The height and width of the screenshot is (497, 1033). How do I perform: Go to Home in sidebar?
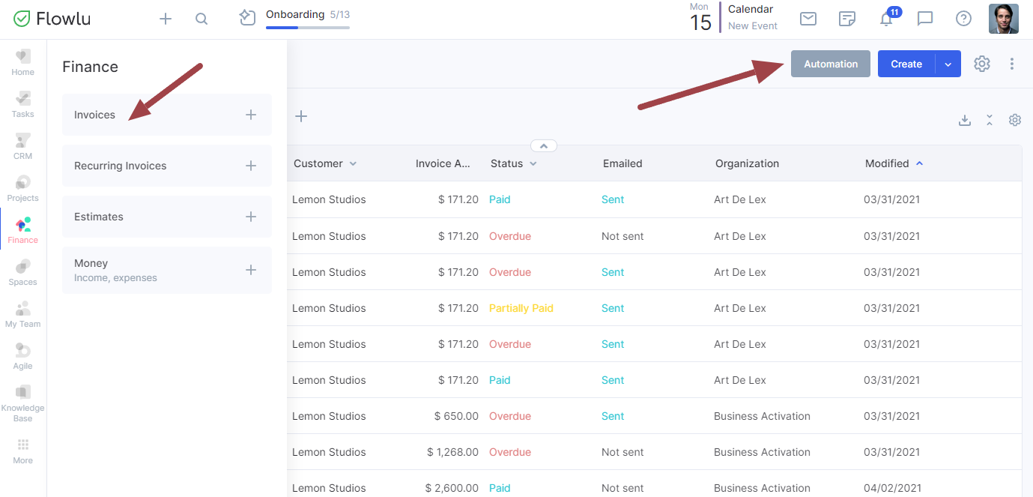pos(23,63)
